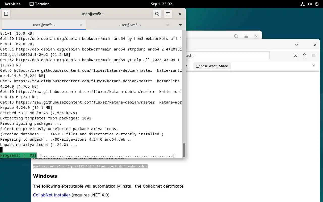Image resolution: width=323 pixels, height=202 pixels.
Task: Dismiss the Firefox notification bar
Action: pyautogui.click(x=314, y=65)
